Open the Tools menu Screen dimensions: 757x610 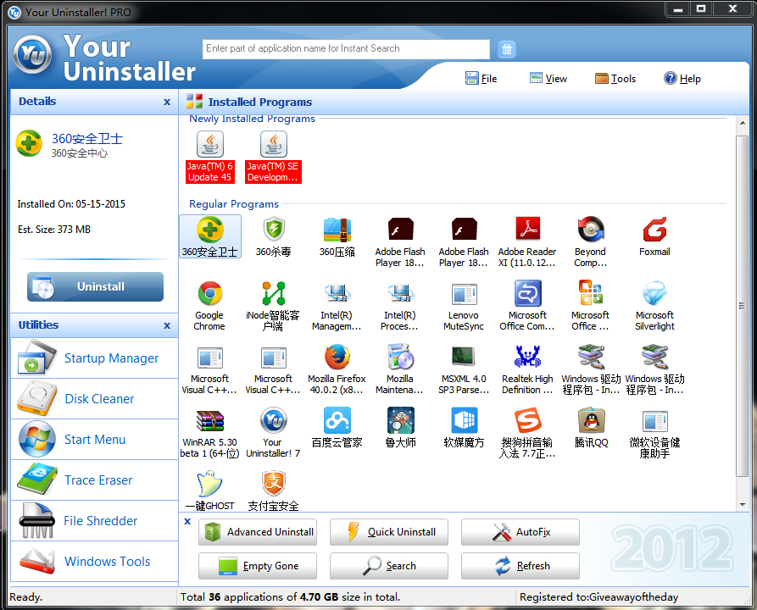coord(615,78)
